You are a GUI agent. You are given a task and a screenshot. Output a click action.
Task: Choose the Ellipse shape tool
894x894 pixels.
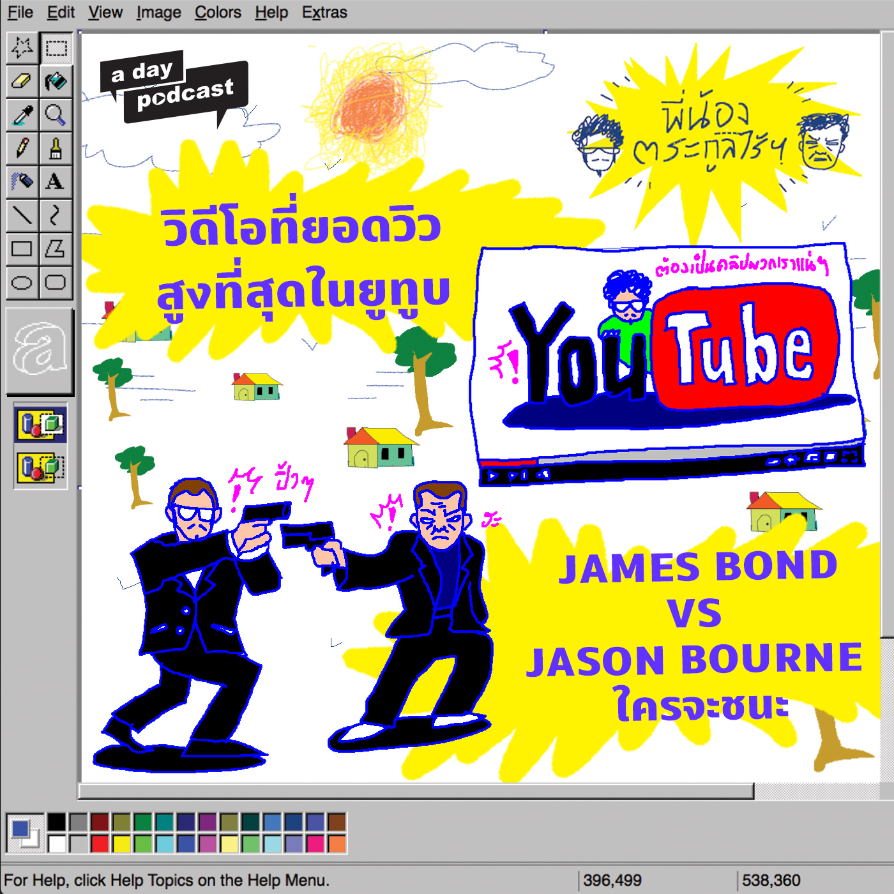click(22, 282)
